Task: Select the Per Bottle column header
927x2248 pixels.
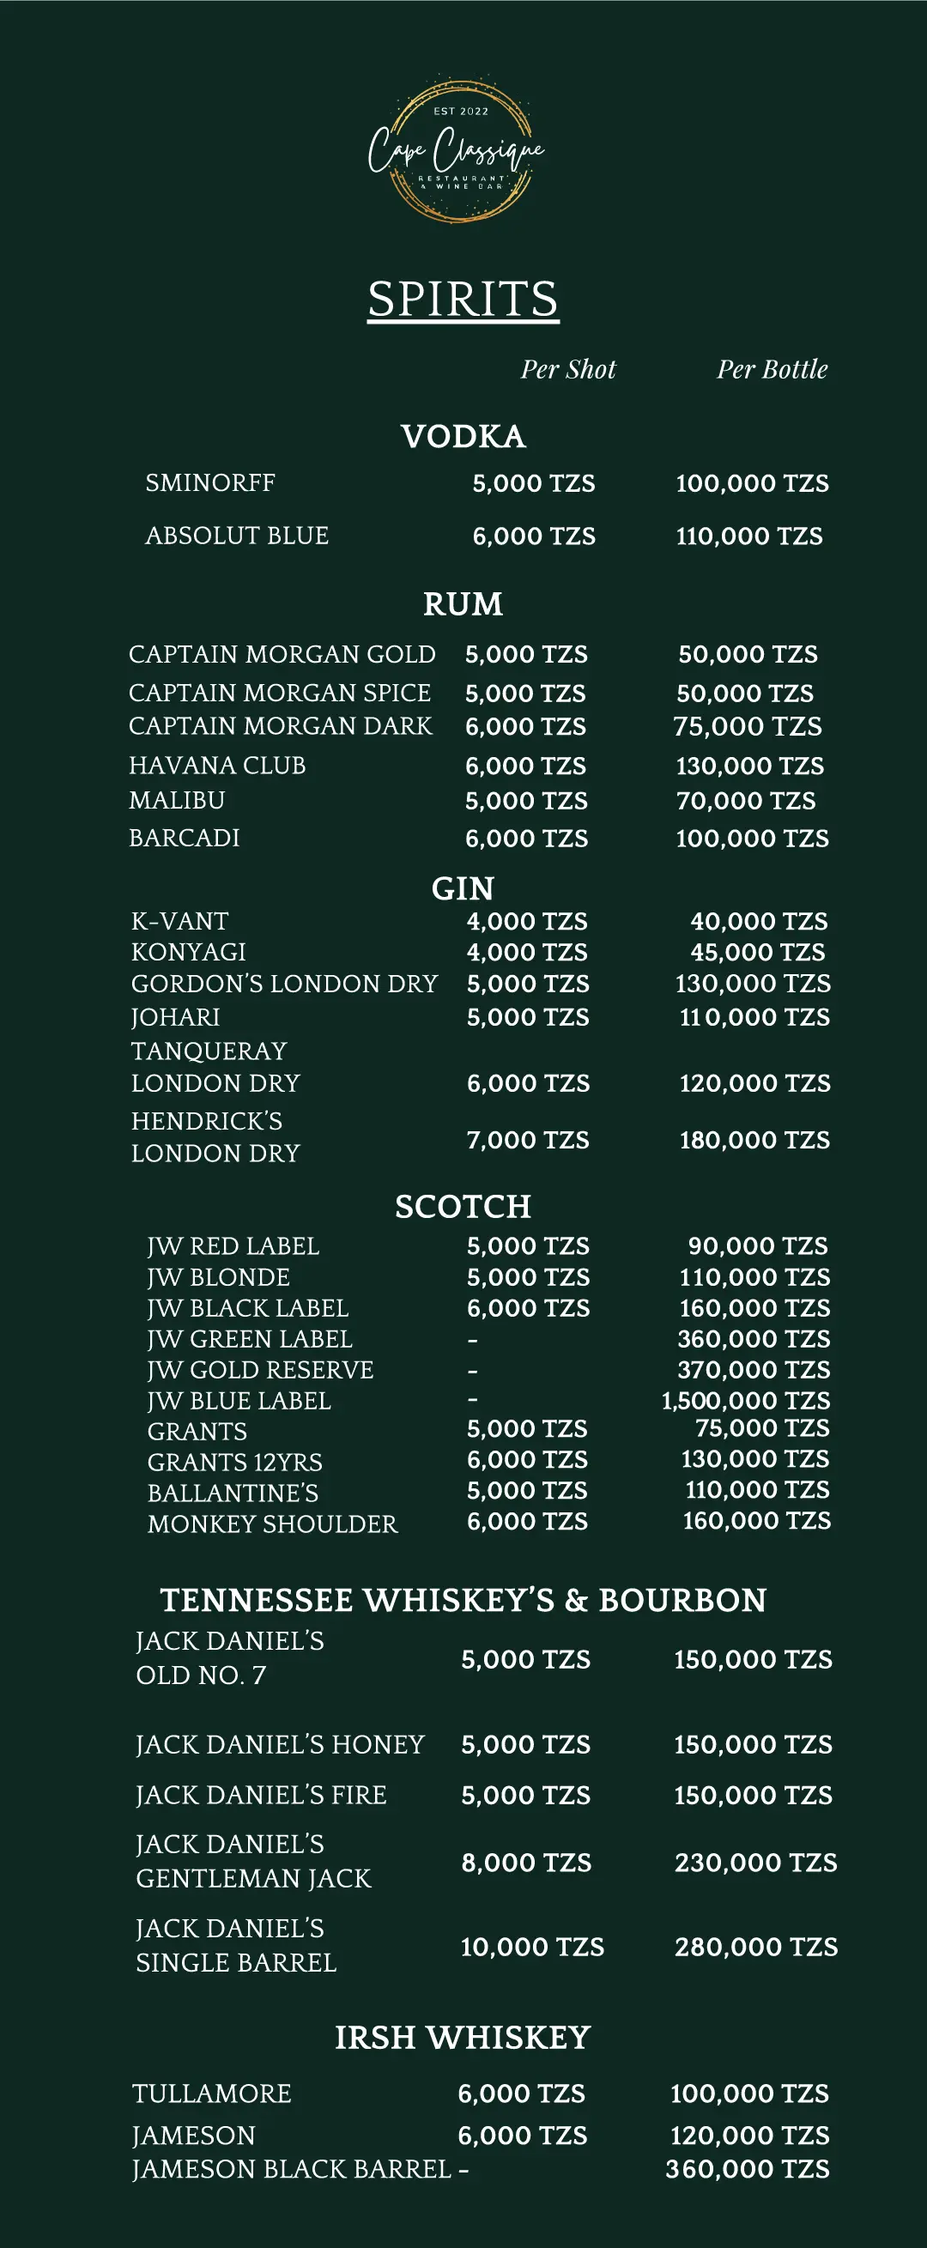Action: pos(772,369)
